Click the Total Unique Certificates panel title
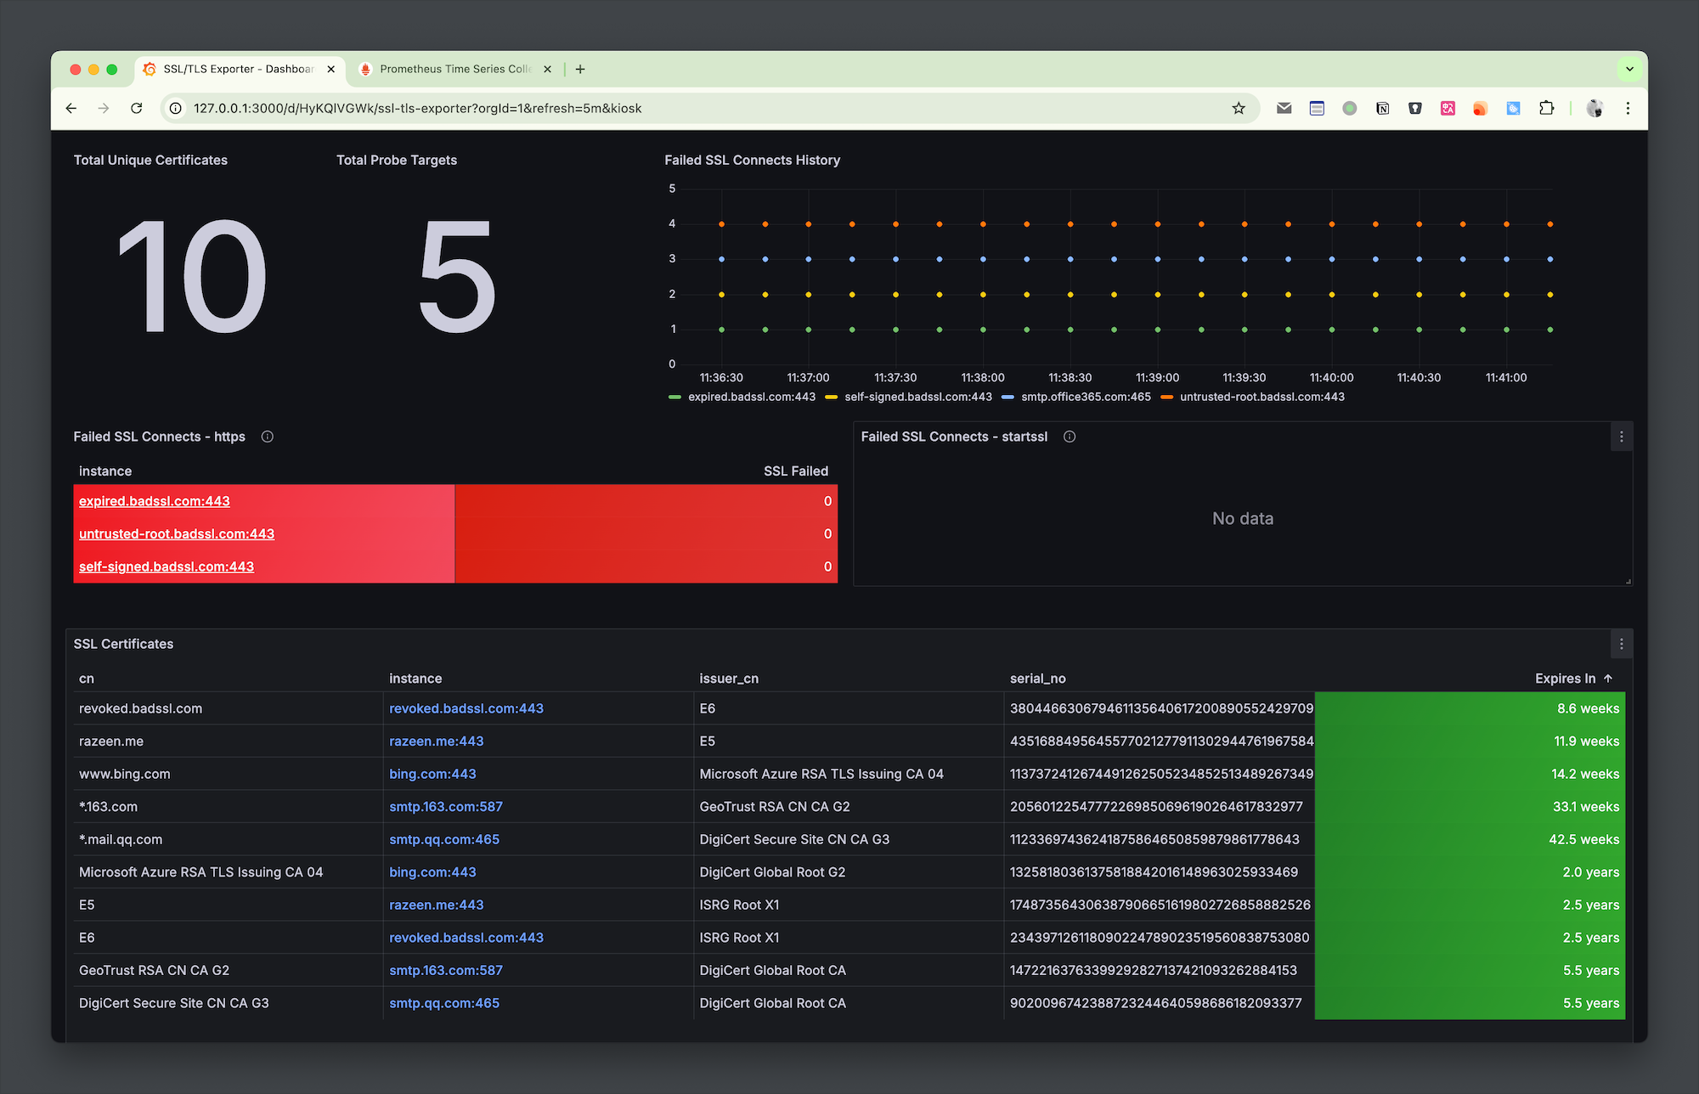Viewport: 1699px width, 1094px height. [150, 160]
